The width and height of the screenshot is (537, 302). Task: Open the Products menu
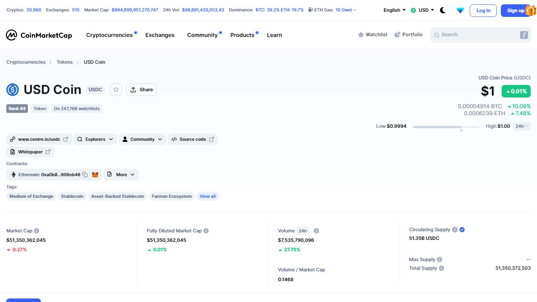tap(242, 35)
